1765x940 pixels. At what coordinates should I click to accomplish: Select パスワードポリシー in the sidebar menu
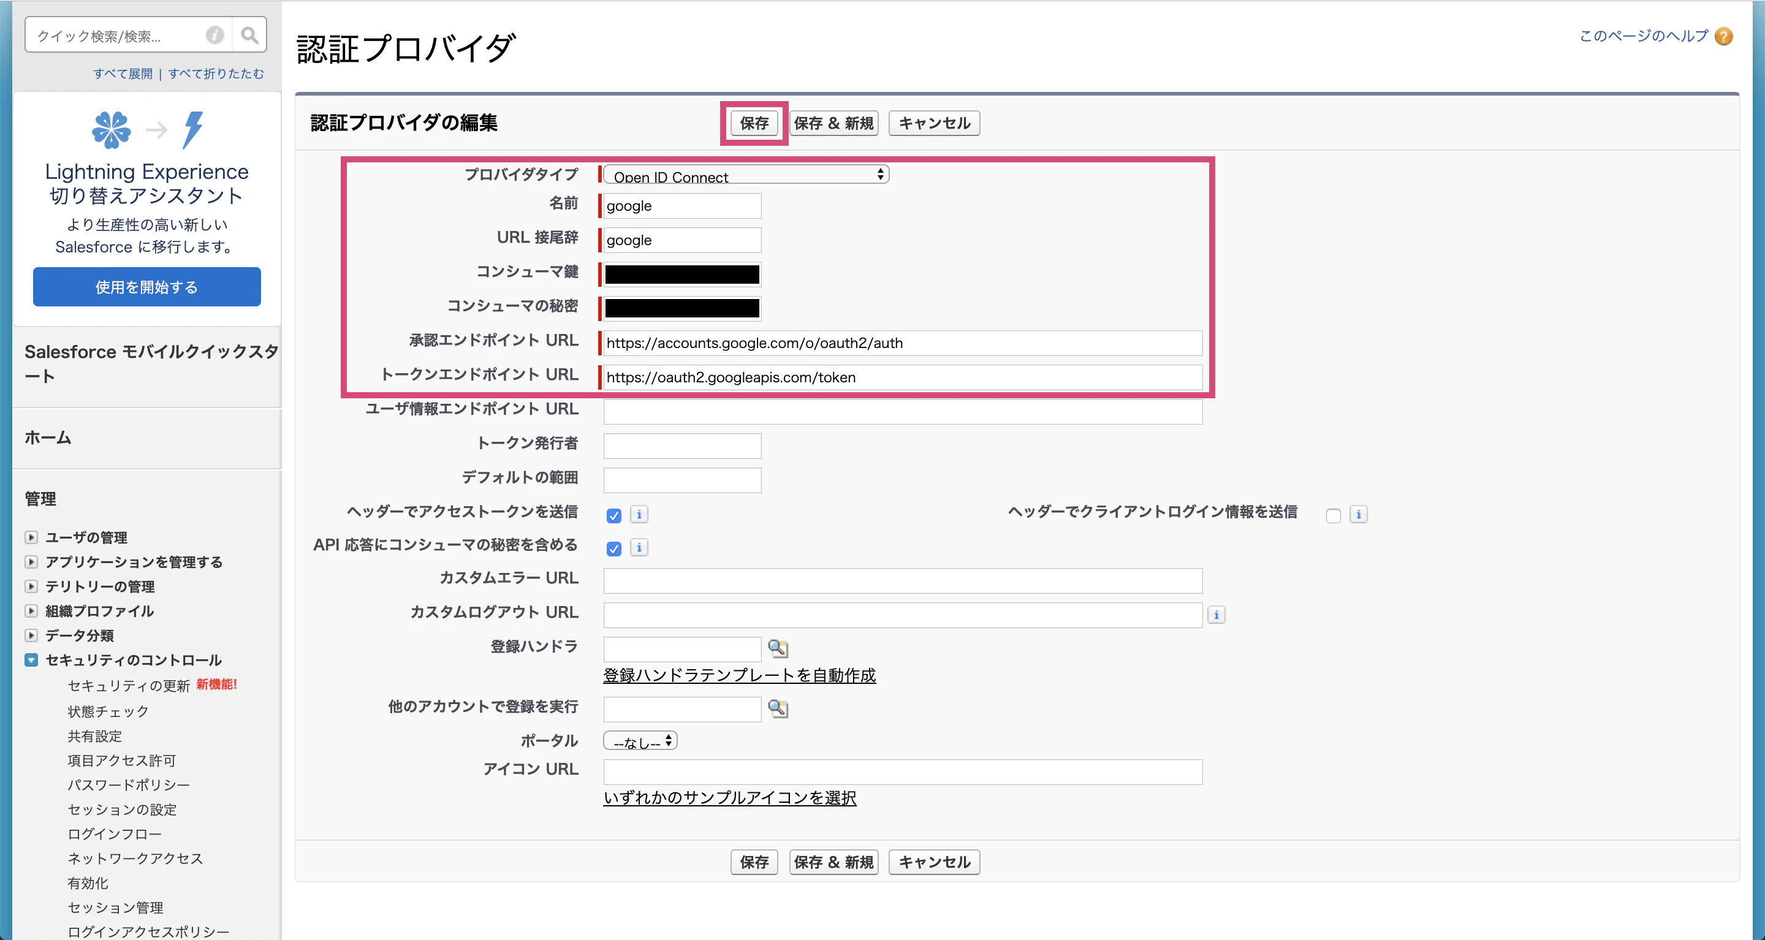tap(129, 784)
